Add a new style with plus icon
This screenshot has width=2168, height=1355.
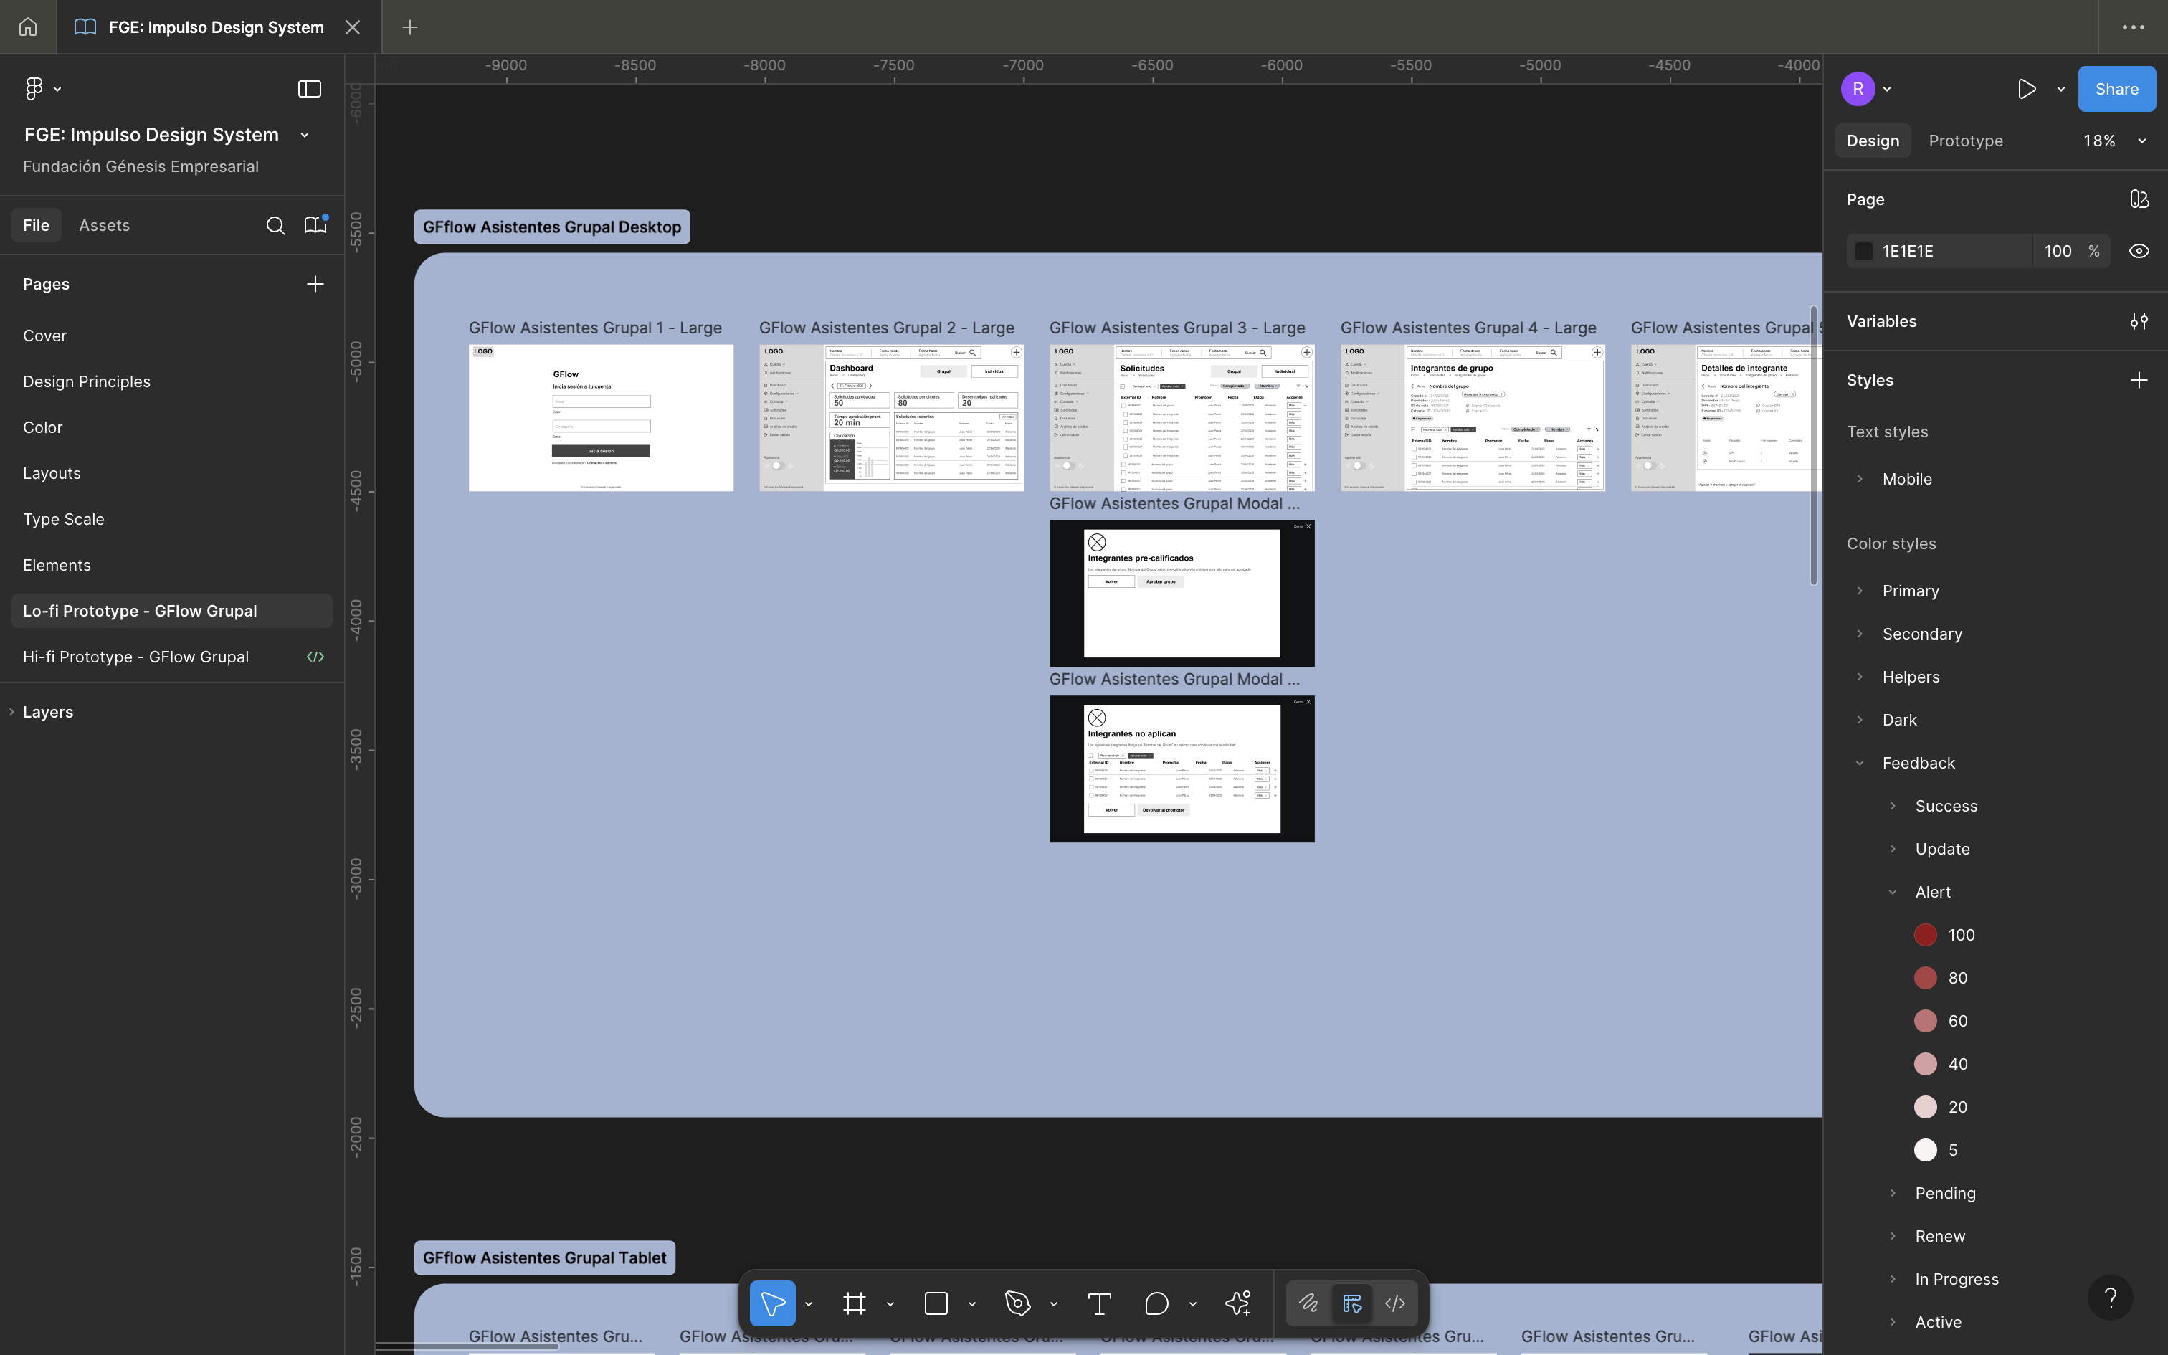pos(2139,380)
